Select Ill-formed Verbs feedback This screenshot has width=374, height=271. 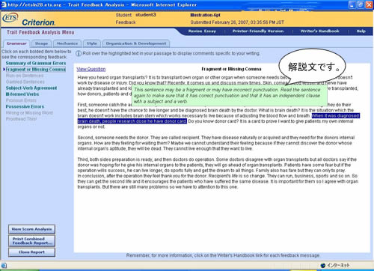click(x=22, y=94)
